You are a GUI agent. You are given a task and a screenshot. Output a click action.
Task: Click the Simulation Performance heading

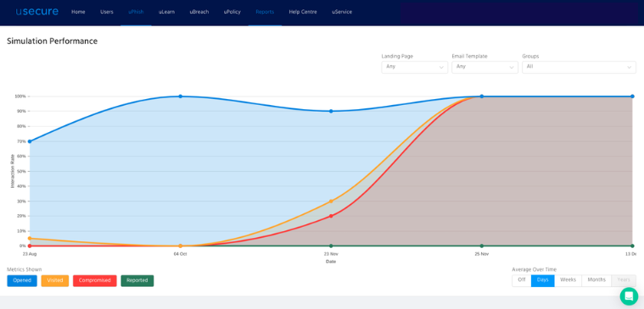pos(52,41)
